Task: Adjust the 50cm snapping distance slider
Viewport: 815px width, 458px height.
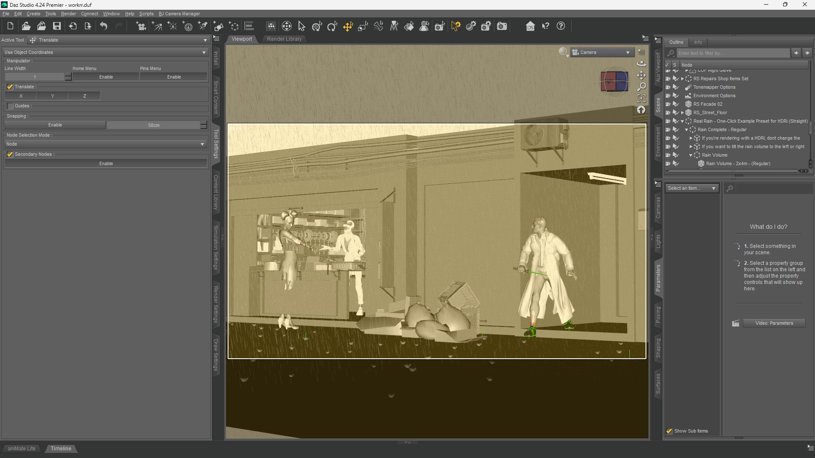Action: (154, 125)
